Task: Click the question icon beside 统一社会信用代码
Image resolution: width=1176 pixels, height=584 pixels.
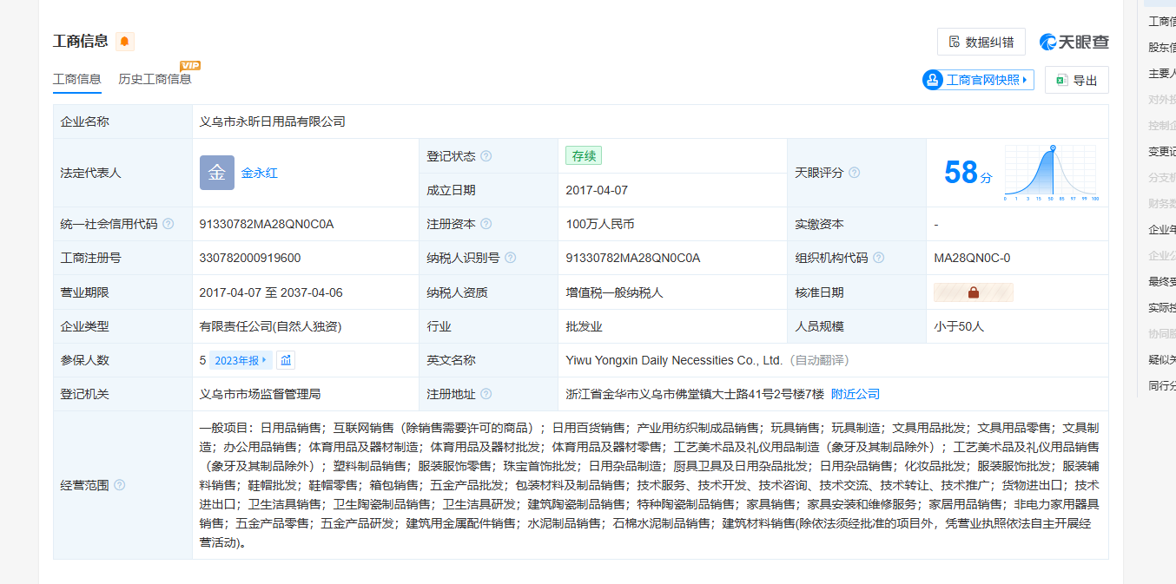Action: [x=168, y=224]
